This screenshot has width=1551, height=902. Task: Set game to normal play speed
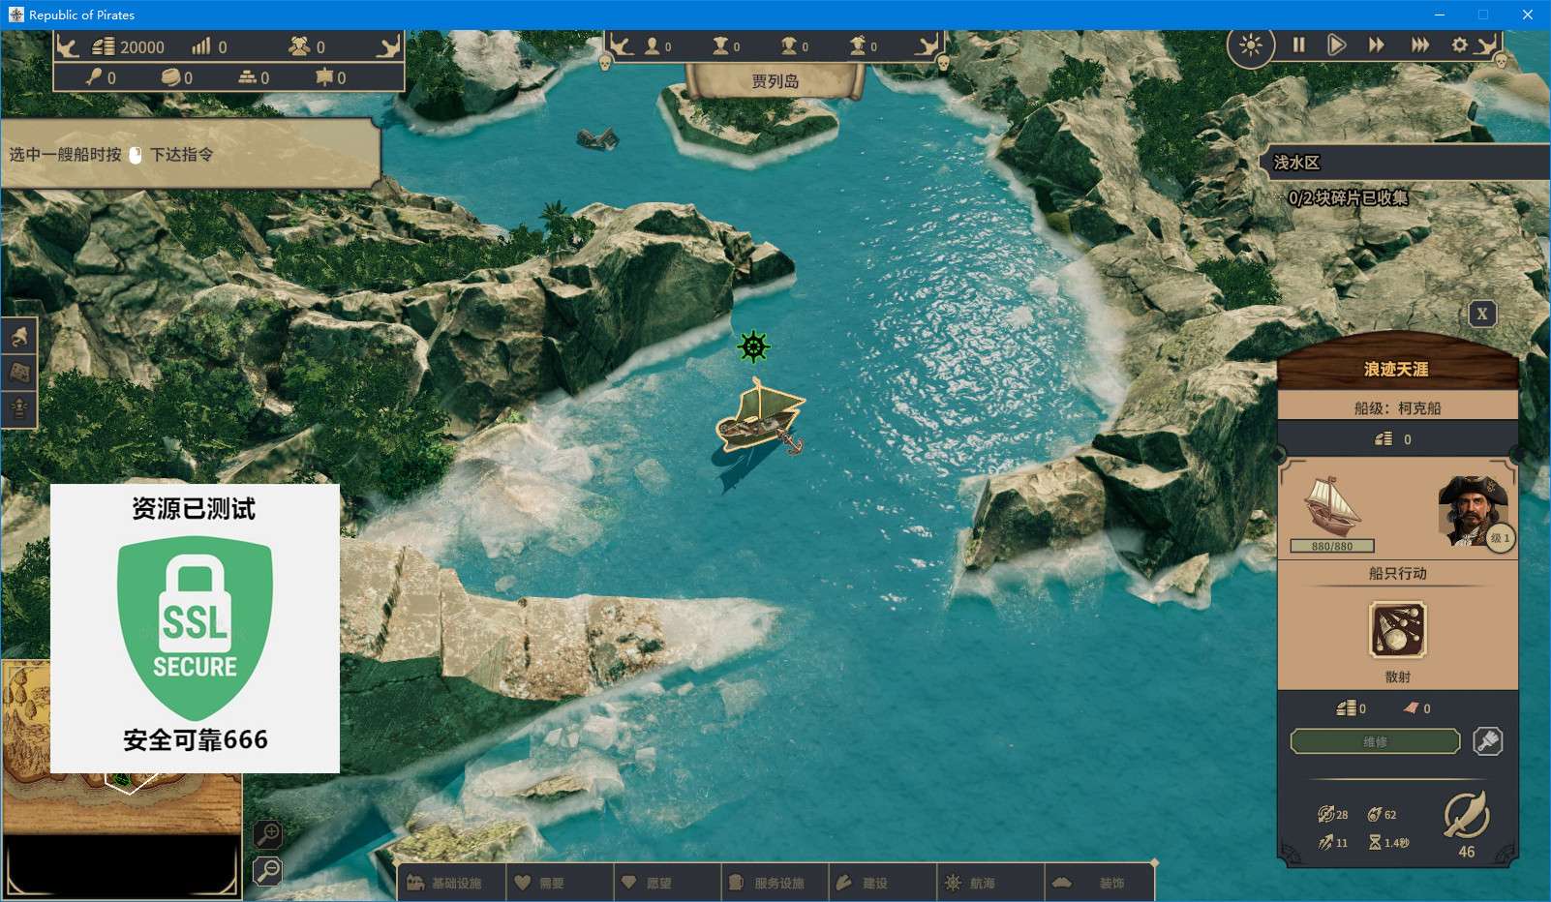coord(1336,45)
